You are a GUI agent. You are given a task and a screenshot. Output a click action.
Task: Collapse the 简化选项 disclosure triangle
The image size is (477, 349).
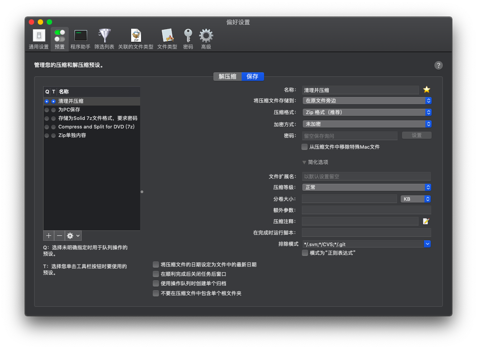[305, 162]
